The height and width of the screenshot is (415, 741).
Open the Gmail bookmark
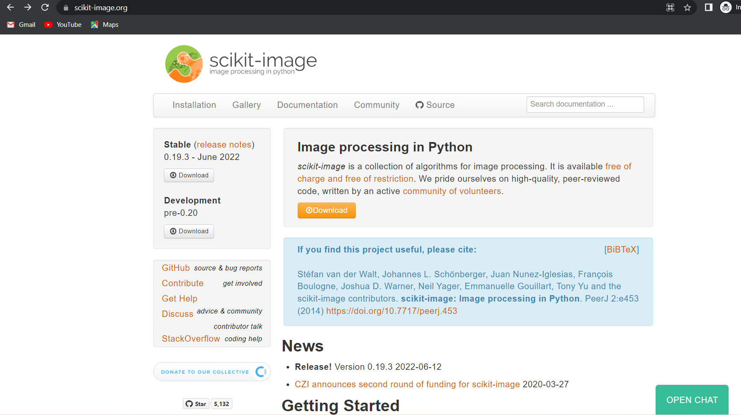tap(21, 25)
